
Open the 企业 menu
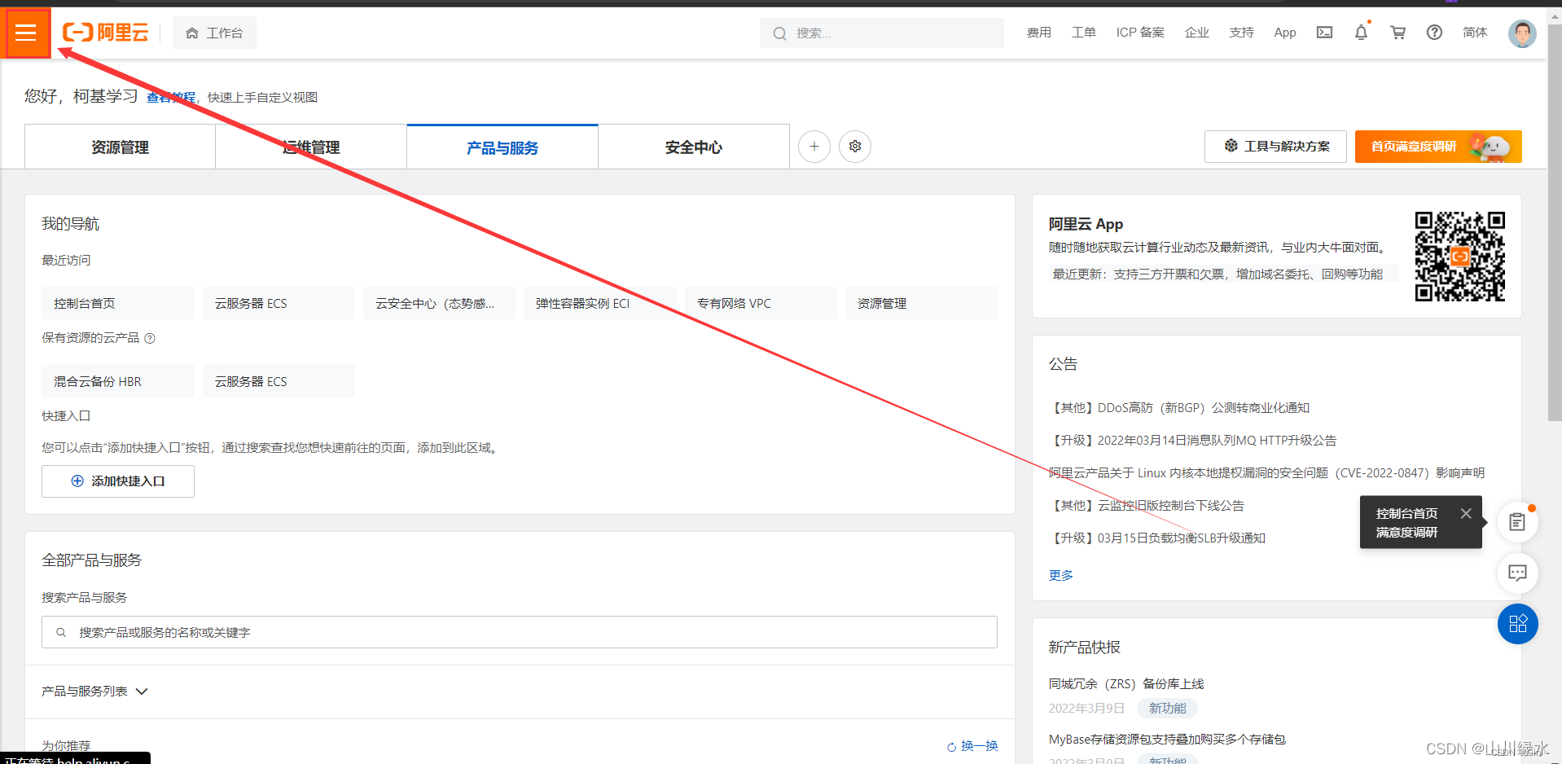[1196, 33]
